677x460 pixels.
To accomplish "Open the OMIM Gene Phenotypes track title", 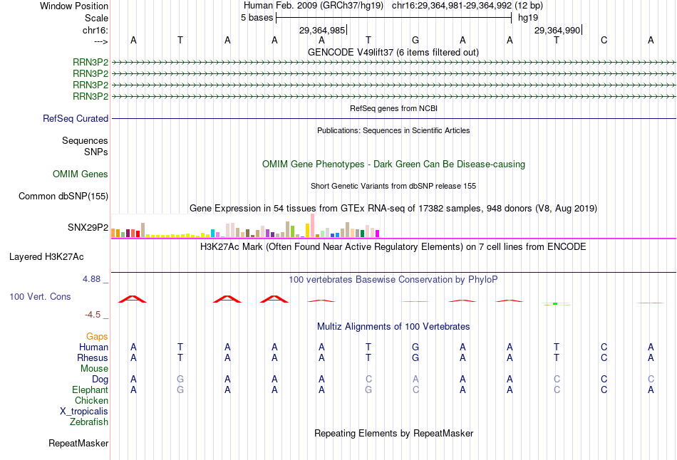I will coord(393,164).
